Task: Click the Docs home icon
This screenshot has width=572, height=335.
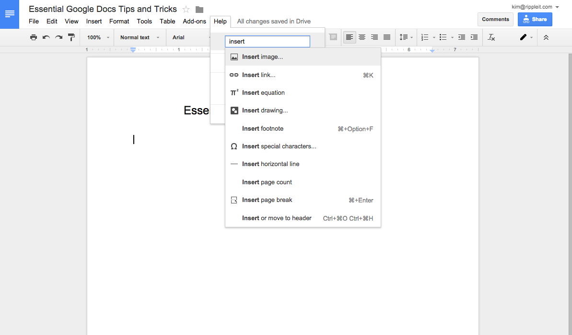Action: 10,14
